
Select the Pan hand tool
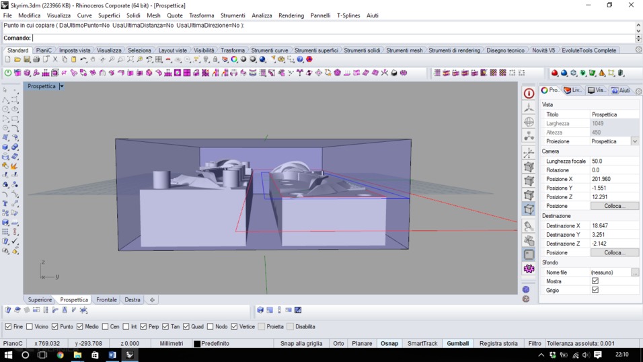pos(93,59)
